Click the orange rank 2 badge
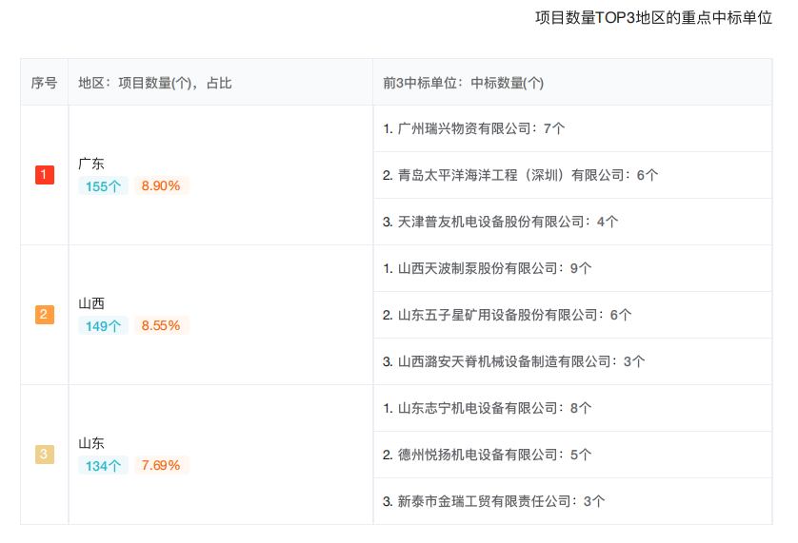 44,314
